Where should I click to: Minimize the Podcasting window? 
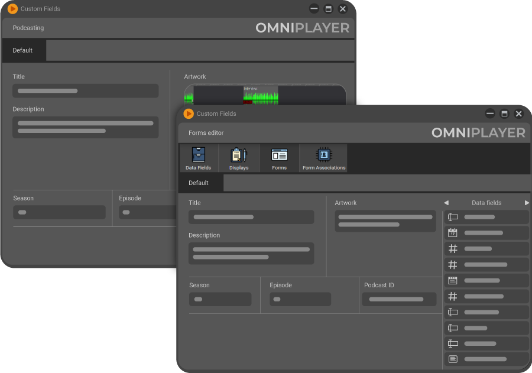click(314, 9)
